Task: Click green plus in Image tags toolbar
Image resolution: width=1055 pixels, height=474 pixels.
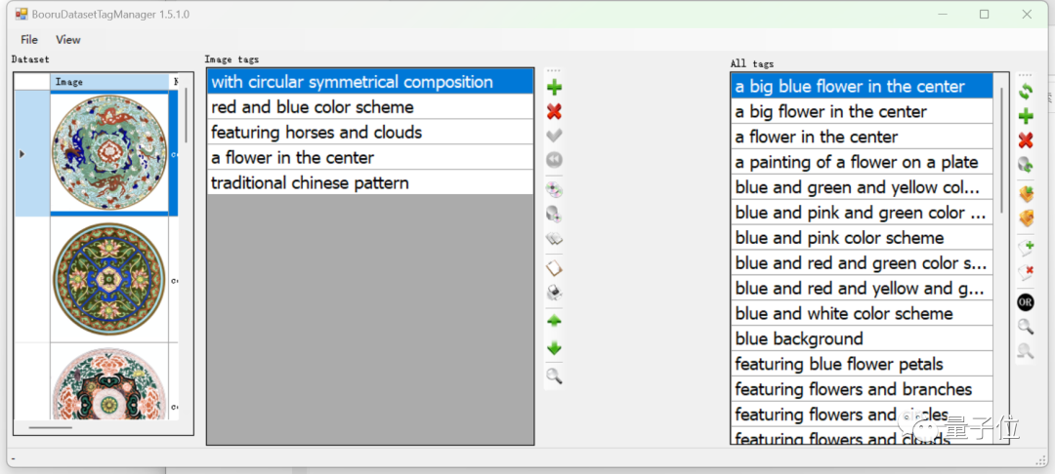Action: click(x=555, y=88)
